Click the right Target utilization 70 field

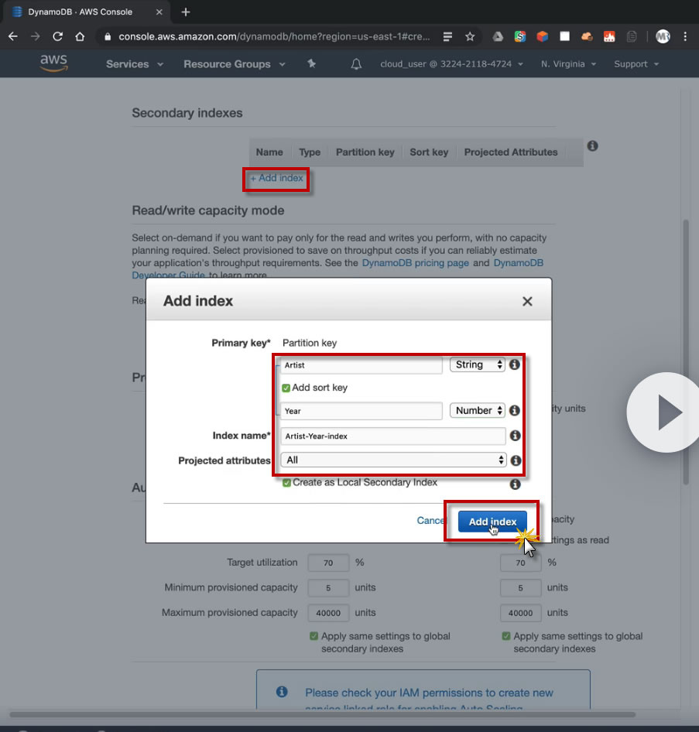tap(521, 563)
